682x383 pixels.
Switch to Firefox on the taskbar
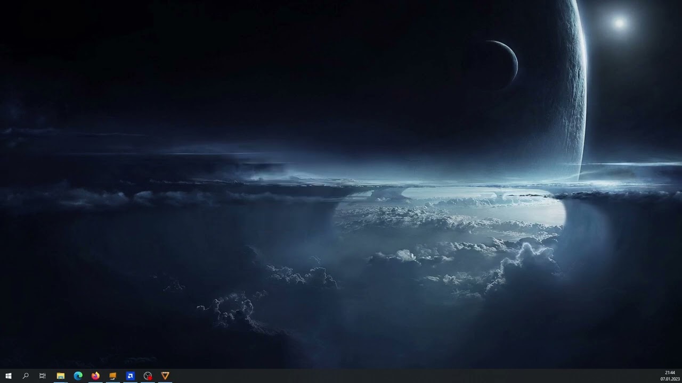pyautogui.click(x=95, y=376)
